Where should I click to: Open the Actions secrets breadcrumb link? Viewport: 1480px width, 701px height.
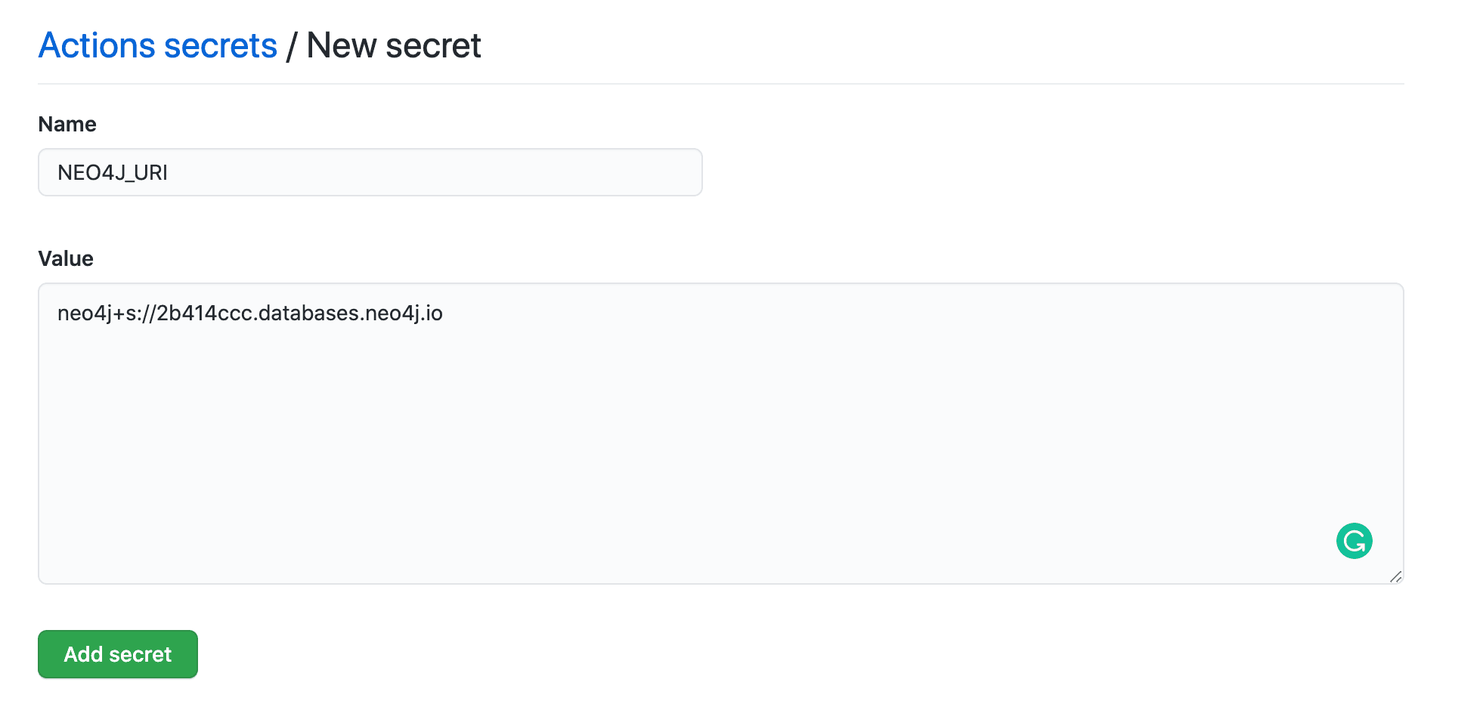click(x=158, y=45)
